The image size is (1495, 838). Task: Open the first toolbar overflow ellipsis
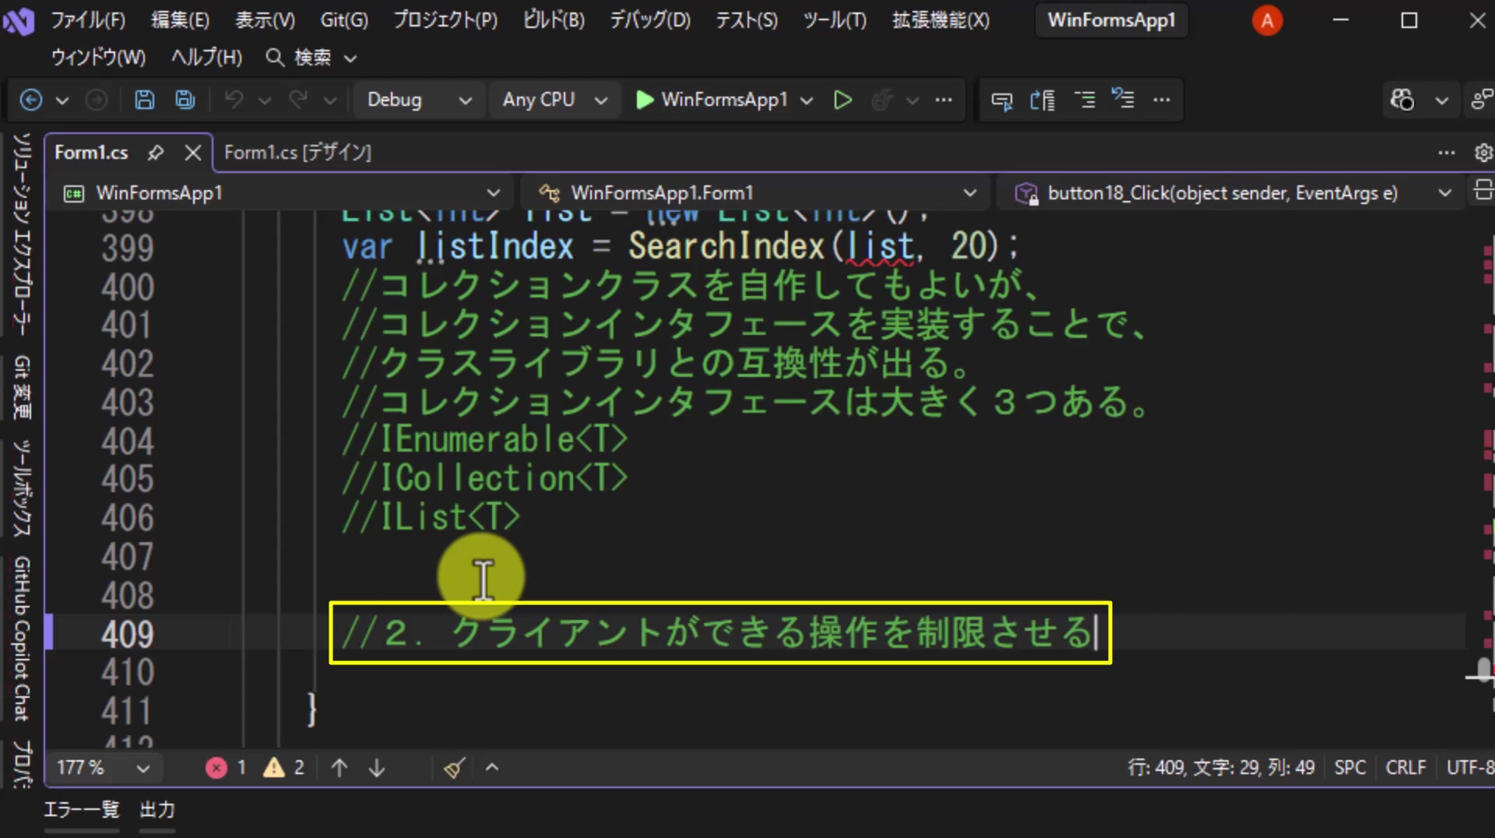pyautogui.click(x=944, y=100)
